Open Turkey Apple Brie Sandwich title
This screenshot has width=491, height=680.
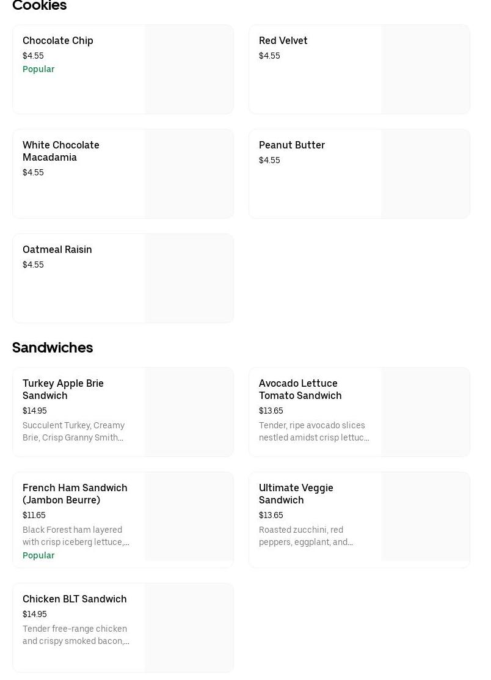coord(63,389)
